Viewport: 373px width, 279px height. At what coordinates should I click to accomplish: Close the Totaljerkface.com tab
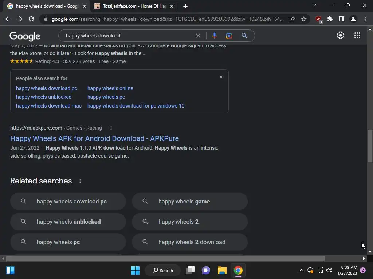point(172,6)
